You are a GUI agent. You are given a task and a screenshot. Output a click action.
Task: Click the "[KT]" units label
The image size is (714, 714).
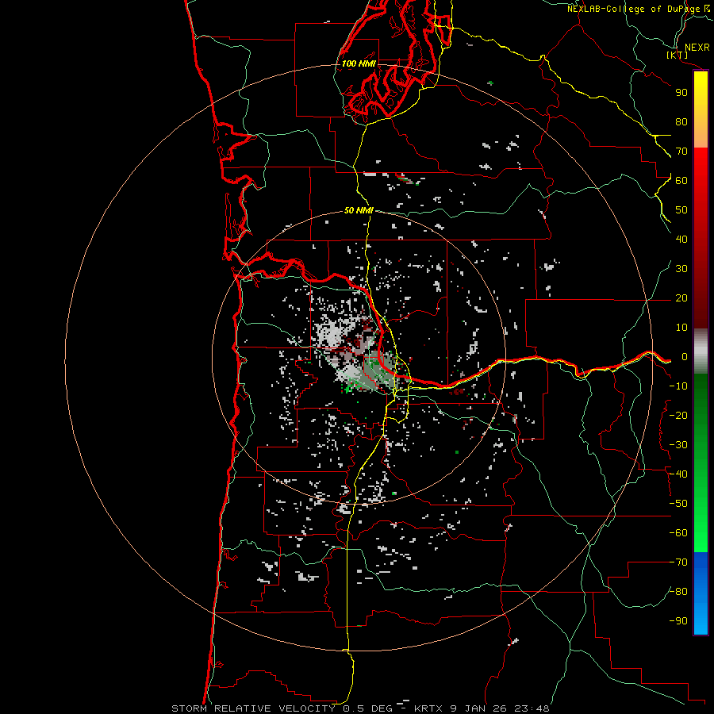[x=678, y=55]
